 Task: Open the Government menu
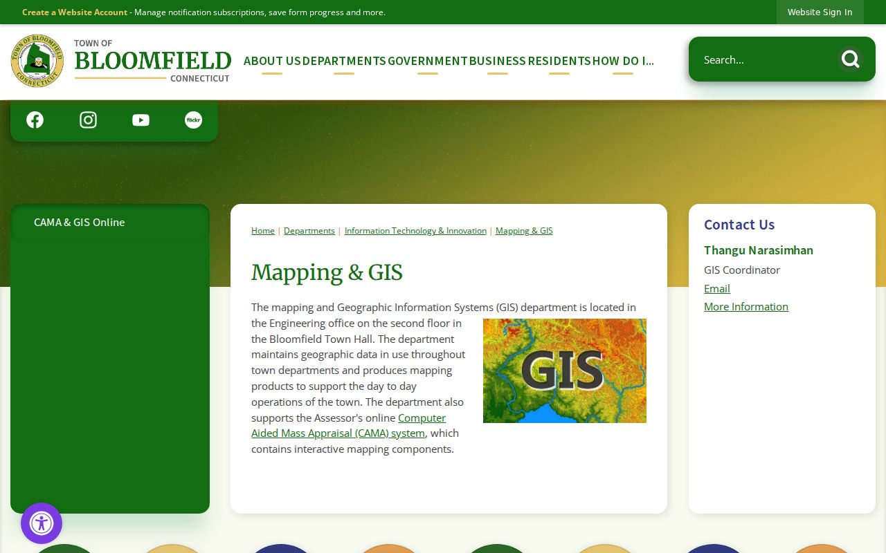tap(428, 61)
